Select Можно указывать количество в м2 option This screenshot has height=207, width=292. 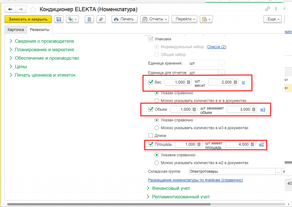pyautogui.click(x=157, y=163)
